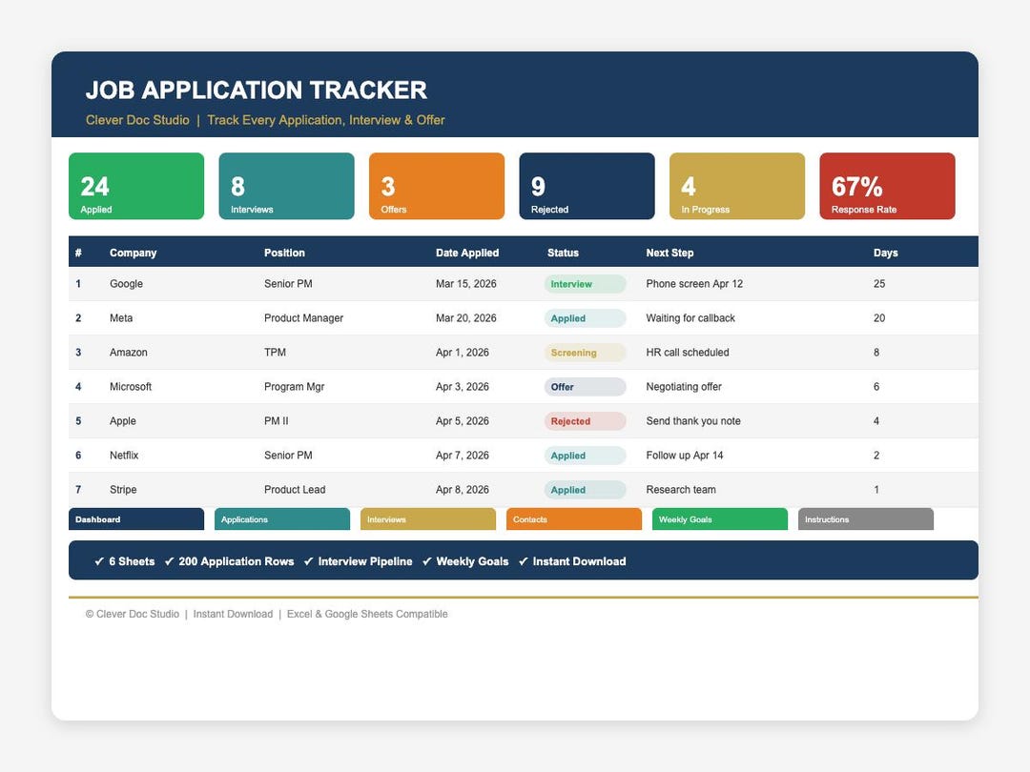1030x772 pixels.
Task: Click the Date Applied column header
Action: [x=467, y=253]
